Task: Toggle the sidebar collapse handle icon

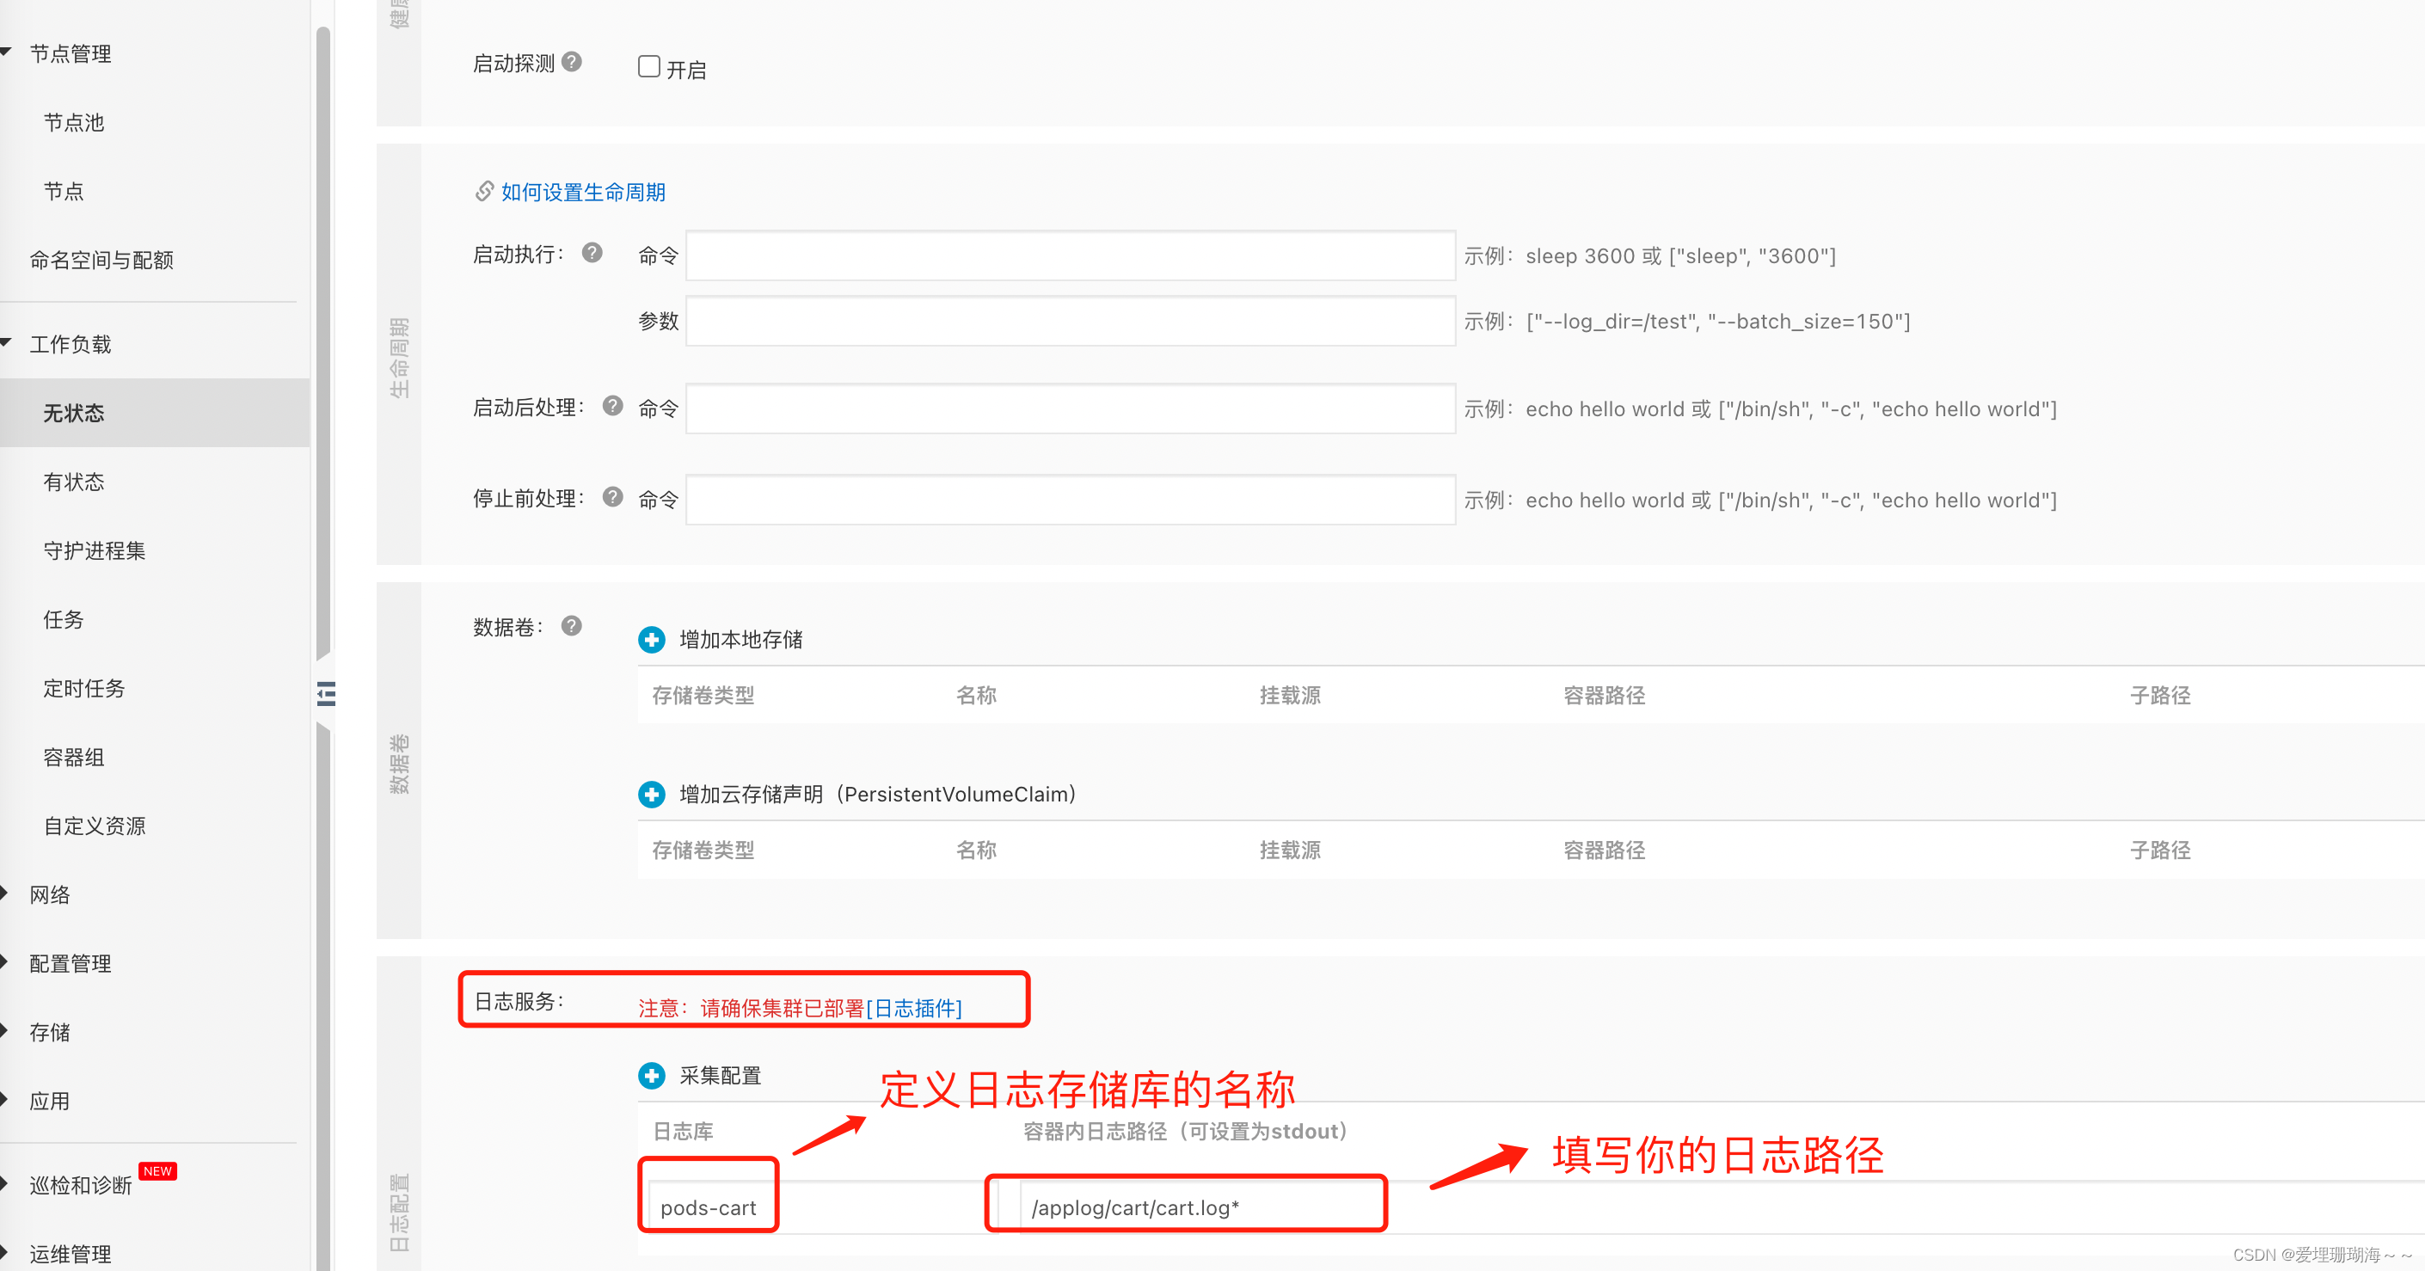Action: coord(326,694)
